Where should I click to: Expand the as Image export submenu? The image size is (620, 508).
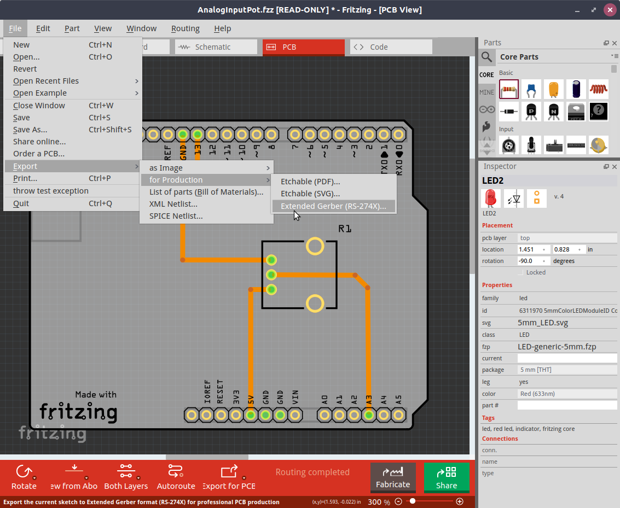[x=206, y=168]
